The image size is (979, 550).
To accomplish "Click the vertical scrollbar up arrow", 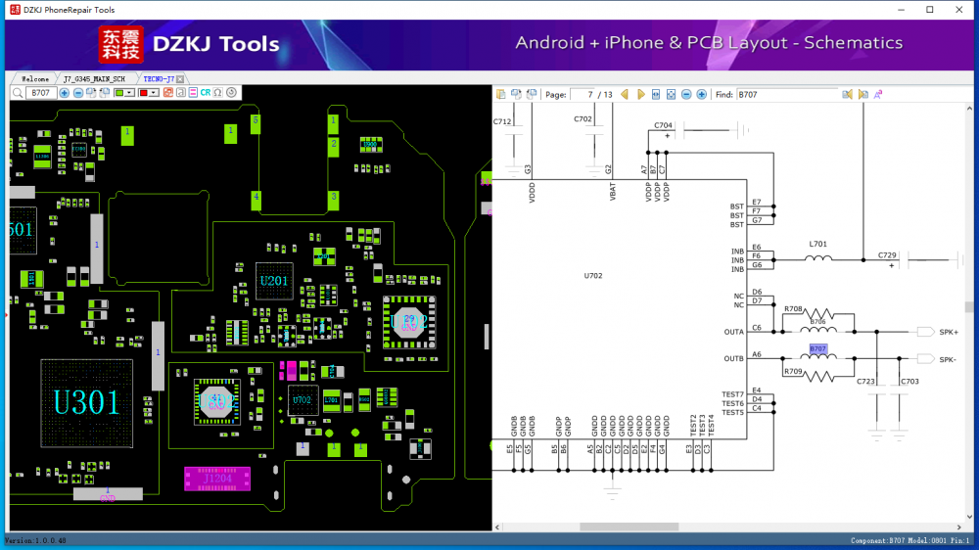I will [x=969, y=109].
